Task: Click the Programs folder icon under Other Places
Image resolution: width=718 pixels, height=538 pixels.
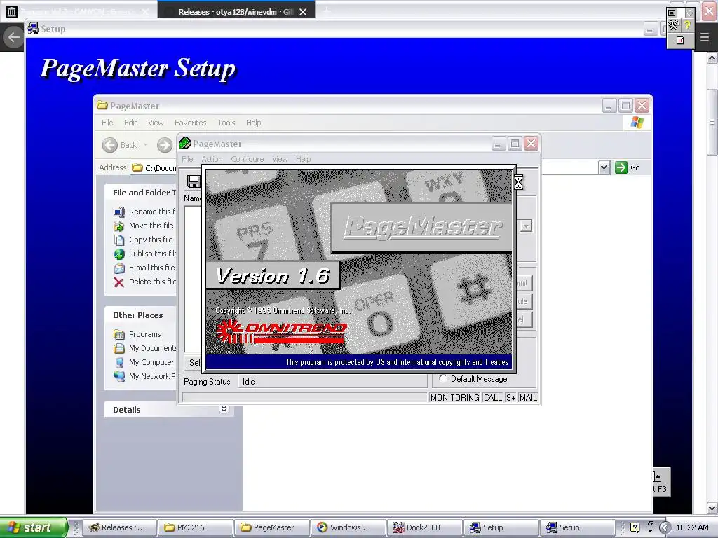Action: point(119,334)
